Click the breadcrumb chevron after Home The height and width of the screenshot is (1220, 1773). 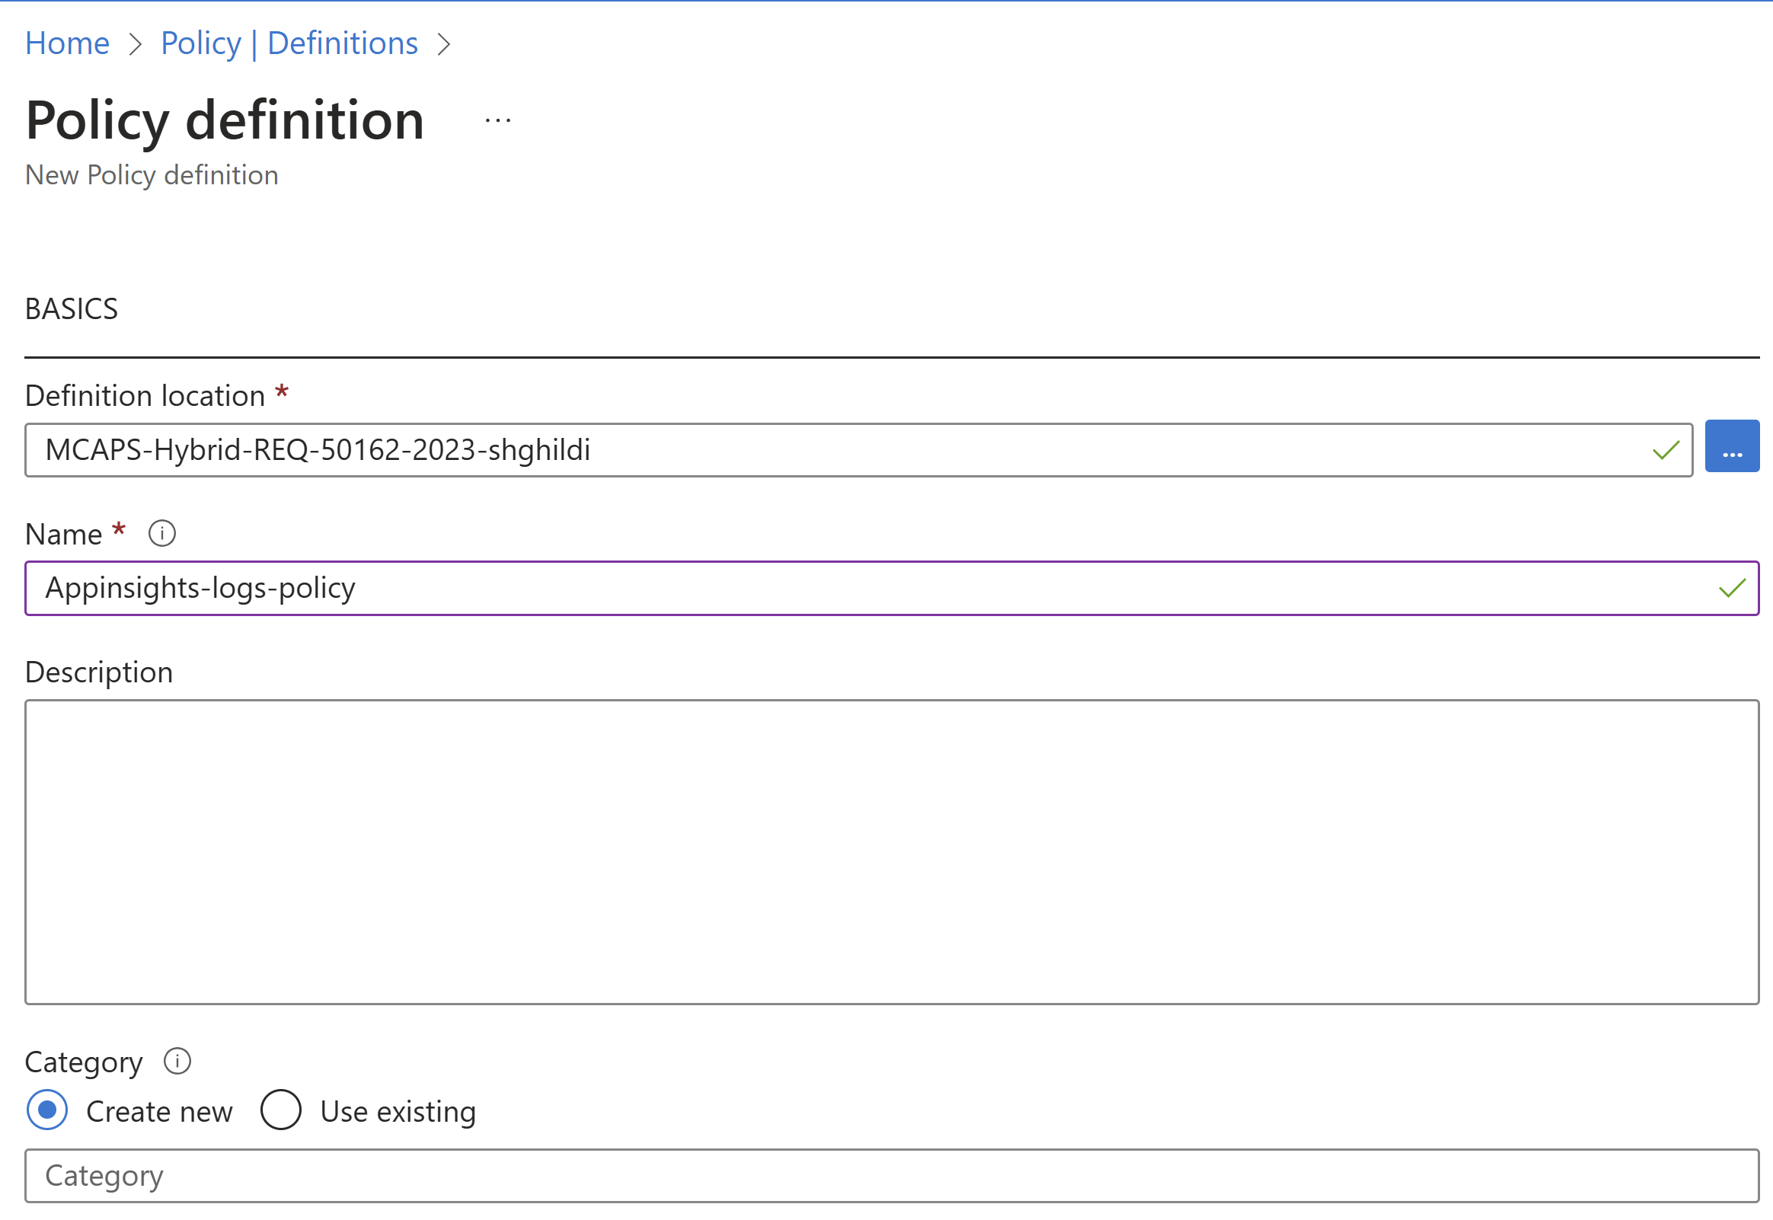click(x=136, y=44)
